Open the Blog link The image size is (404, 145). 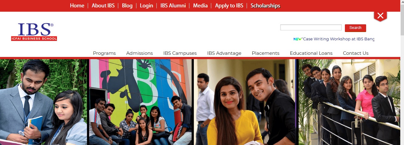pyautogui.click(x=127, y=6)
